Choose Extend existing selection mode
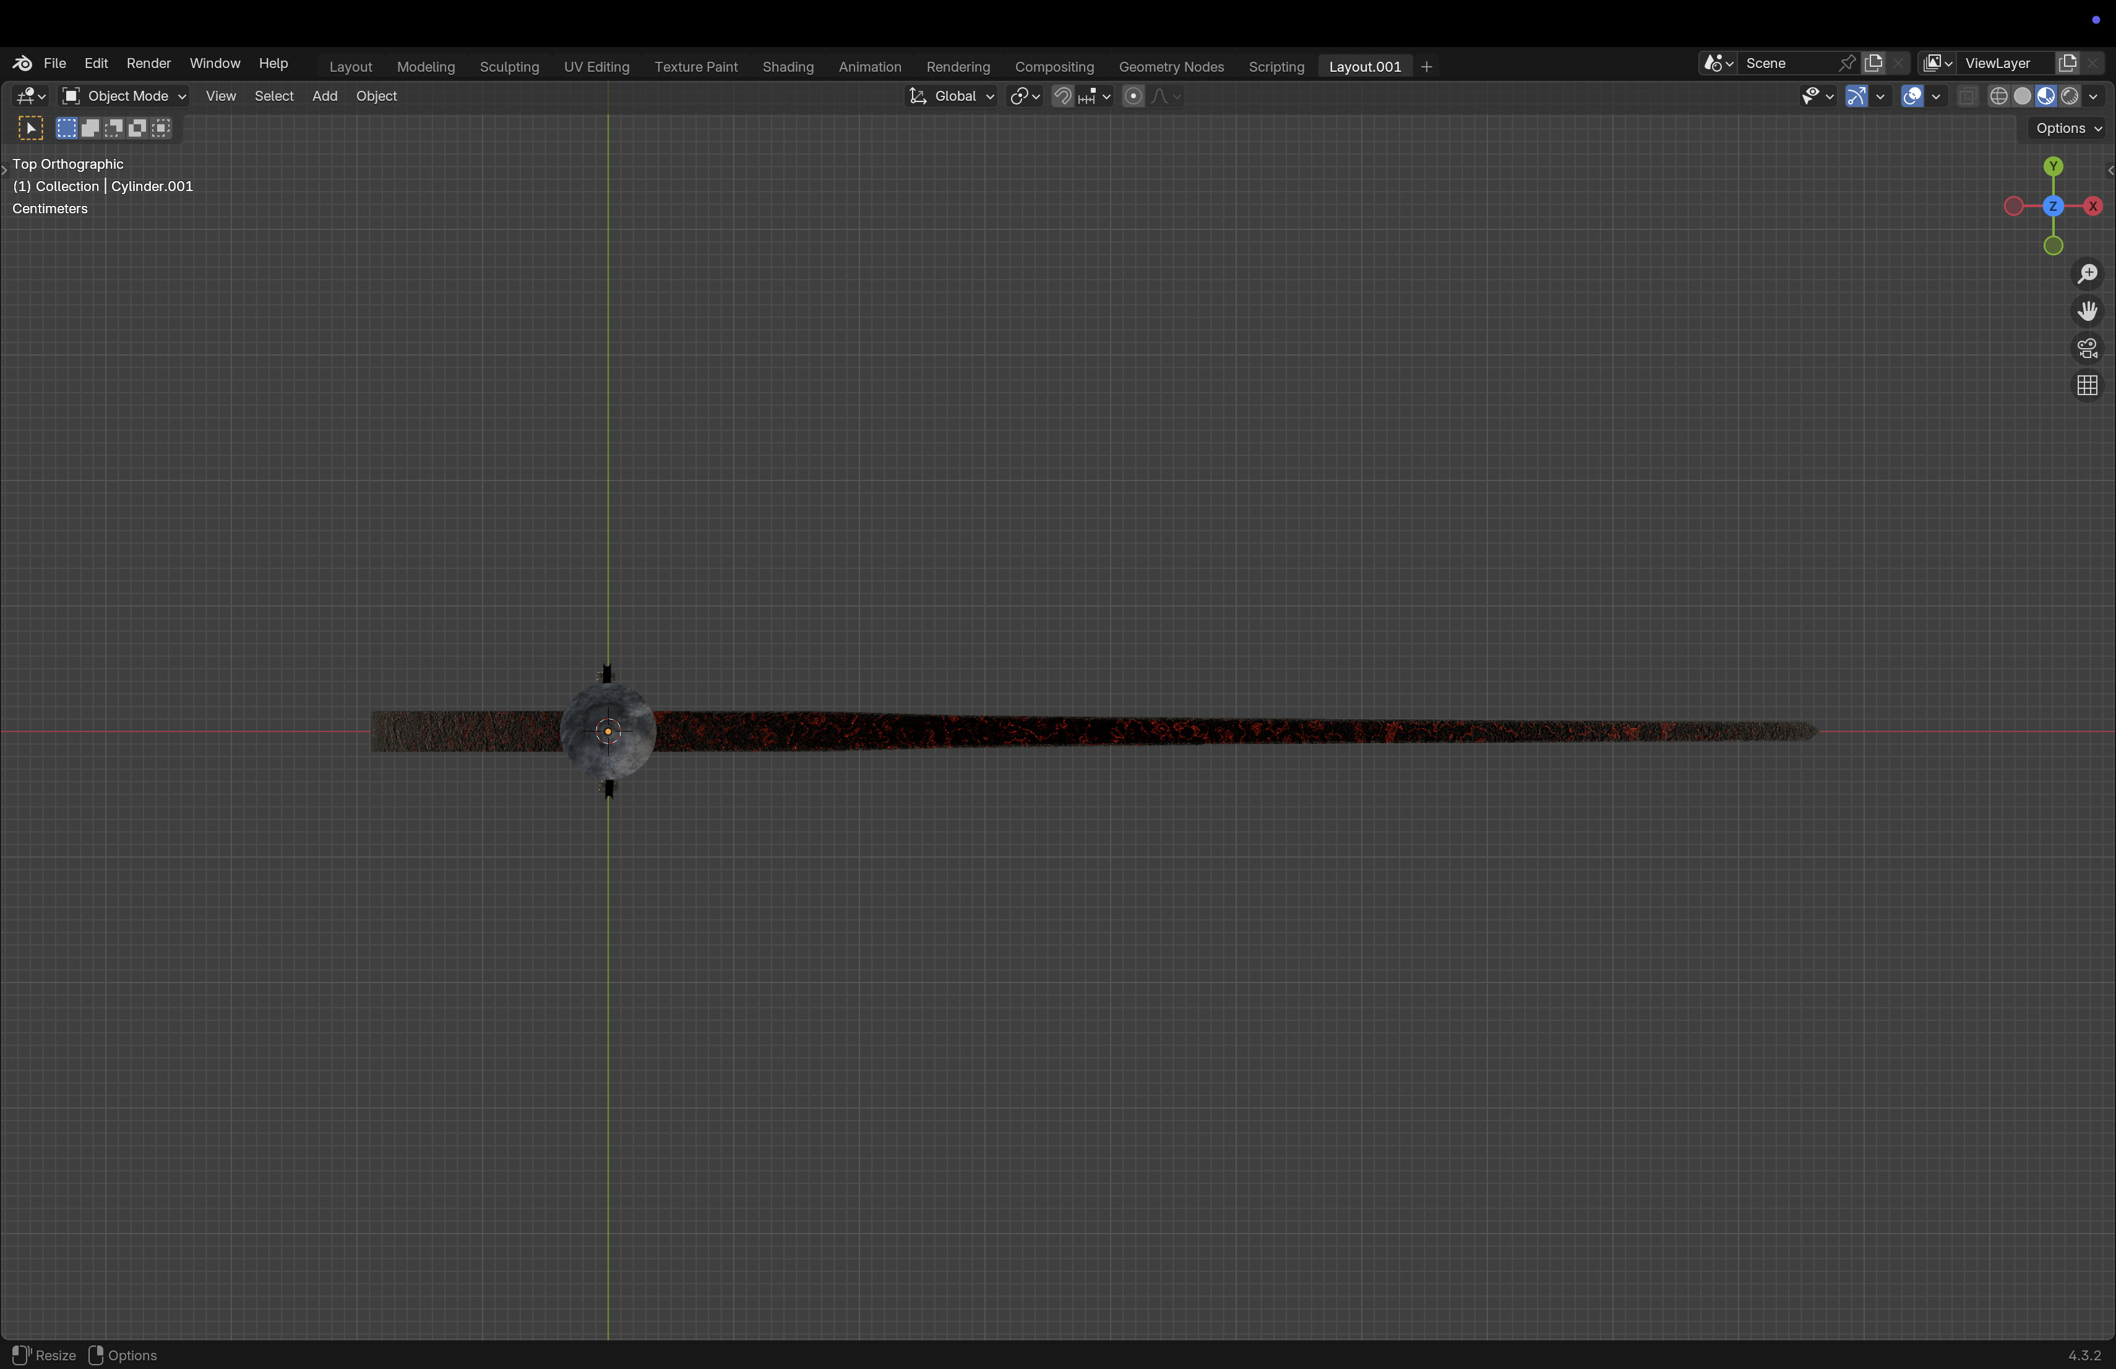This screenshot has height=1369, width=2116. point(90,128)
